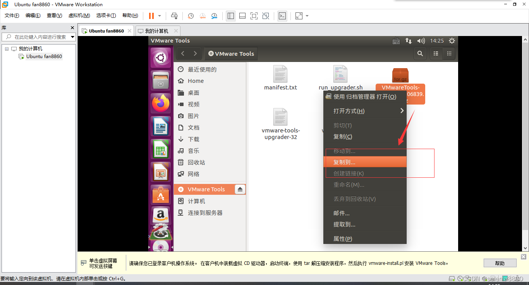Screen dimensions: 529x285
Task: Click the 14:25 clock indicator
Action: [x=437, y=41]
